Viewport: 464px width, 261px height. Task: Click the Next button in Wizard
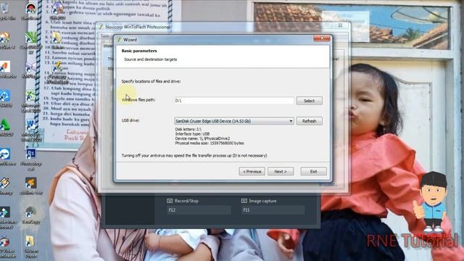point(281,171)
